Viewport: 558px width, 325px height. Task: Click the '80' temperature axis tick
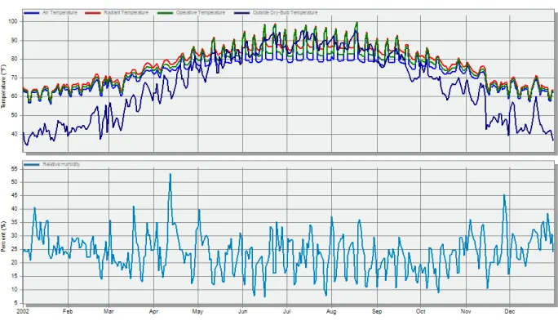coord(14,59)
